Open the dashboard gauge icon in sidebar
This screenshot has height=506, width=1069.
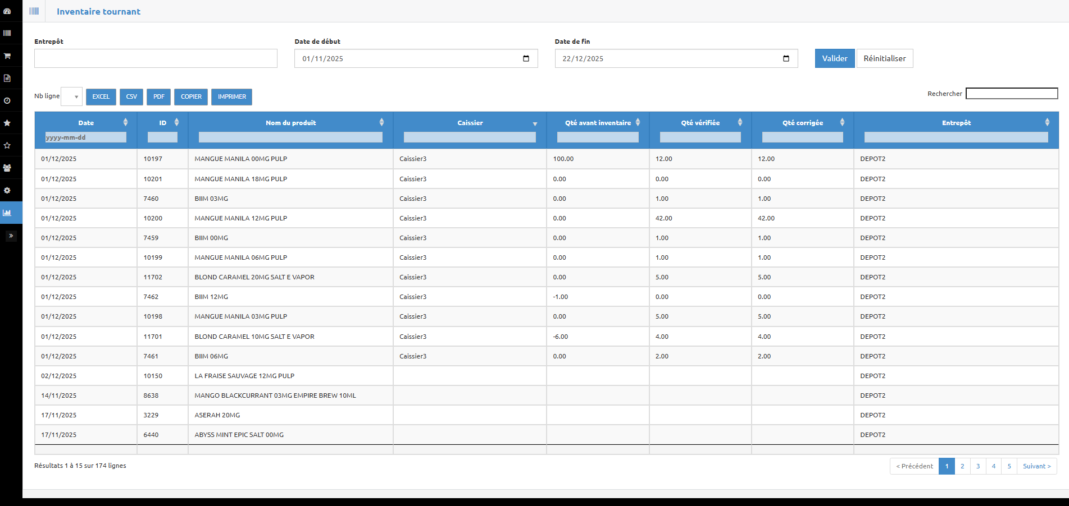pyautogui.click(x=7, y=11)
